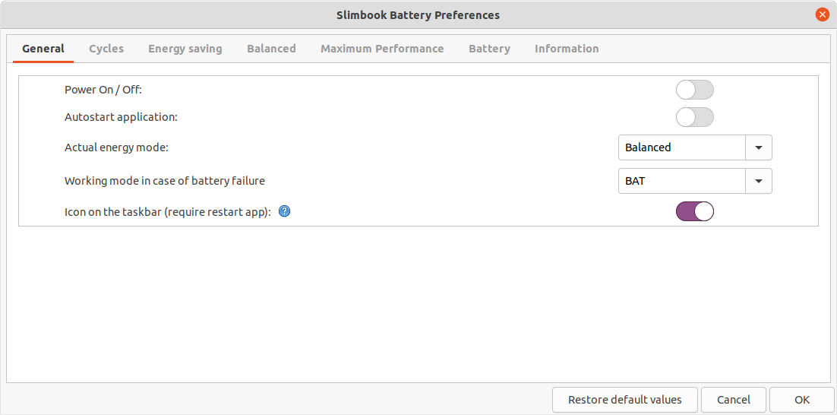
Task: Go to the Balanced tab
Action: 271,49
